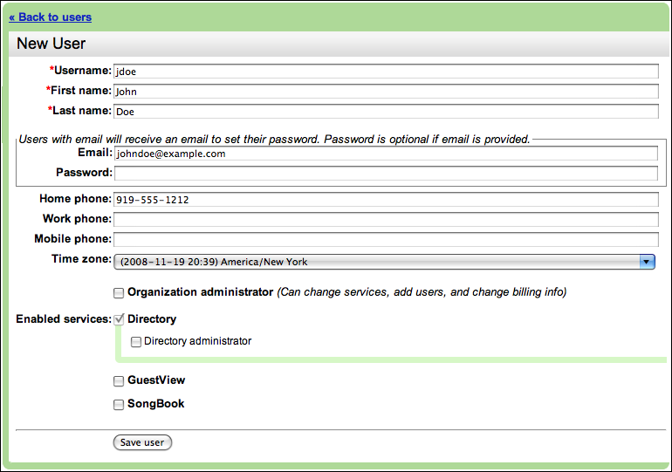Enable the SongBook service checkbox
672x472 pixels.
[x=119, y=405]
